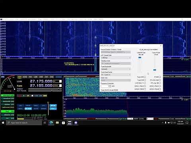191x143 pixels.
Task: Toggle the highlighted AFC Mod DSP button
Action: pos(28,109)
